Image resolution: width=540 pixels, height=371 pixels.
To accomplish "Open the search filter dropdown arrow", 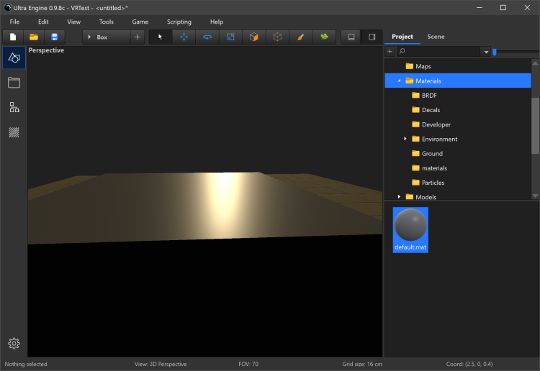I will 486,52.
